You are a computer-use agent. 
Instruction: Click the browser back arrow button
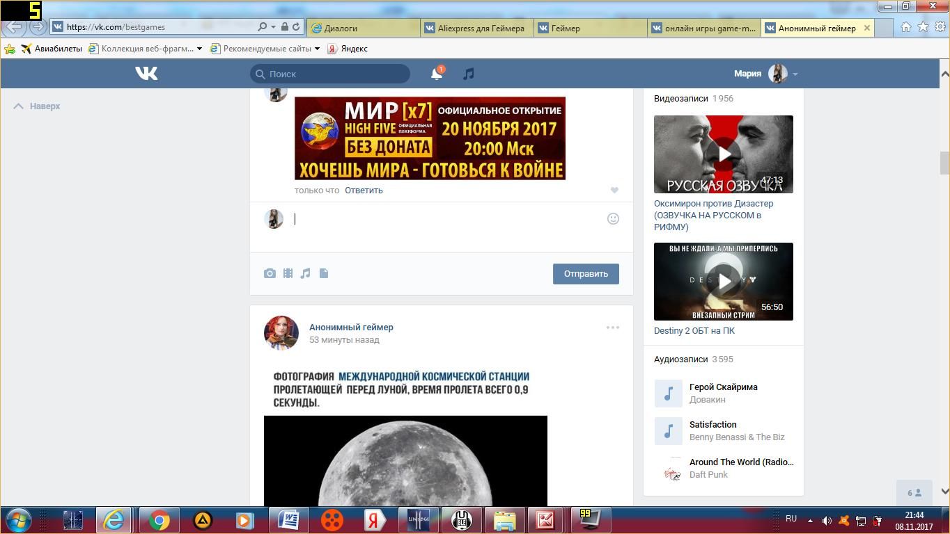click(x=14, y=26)
